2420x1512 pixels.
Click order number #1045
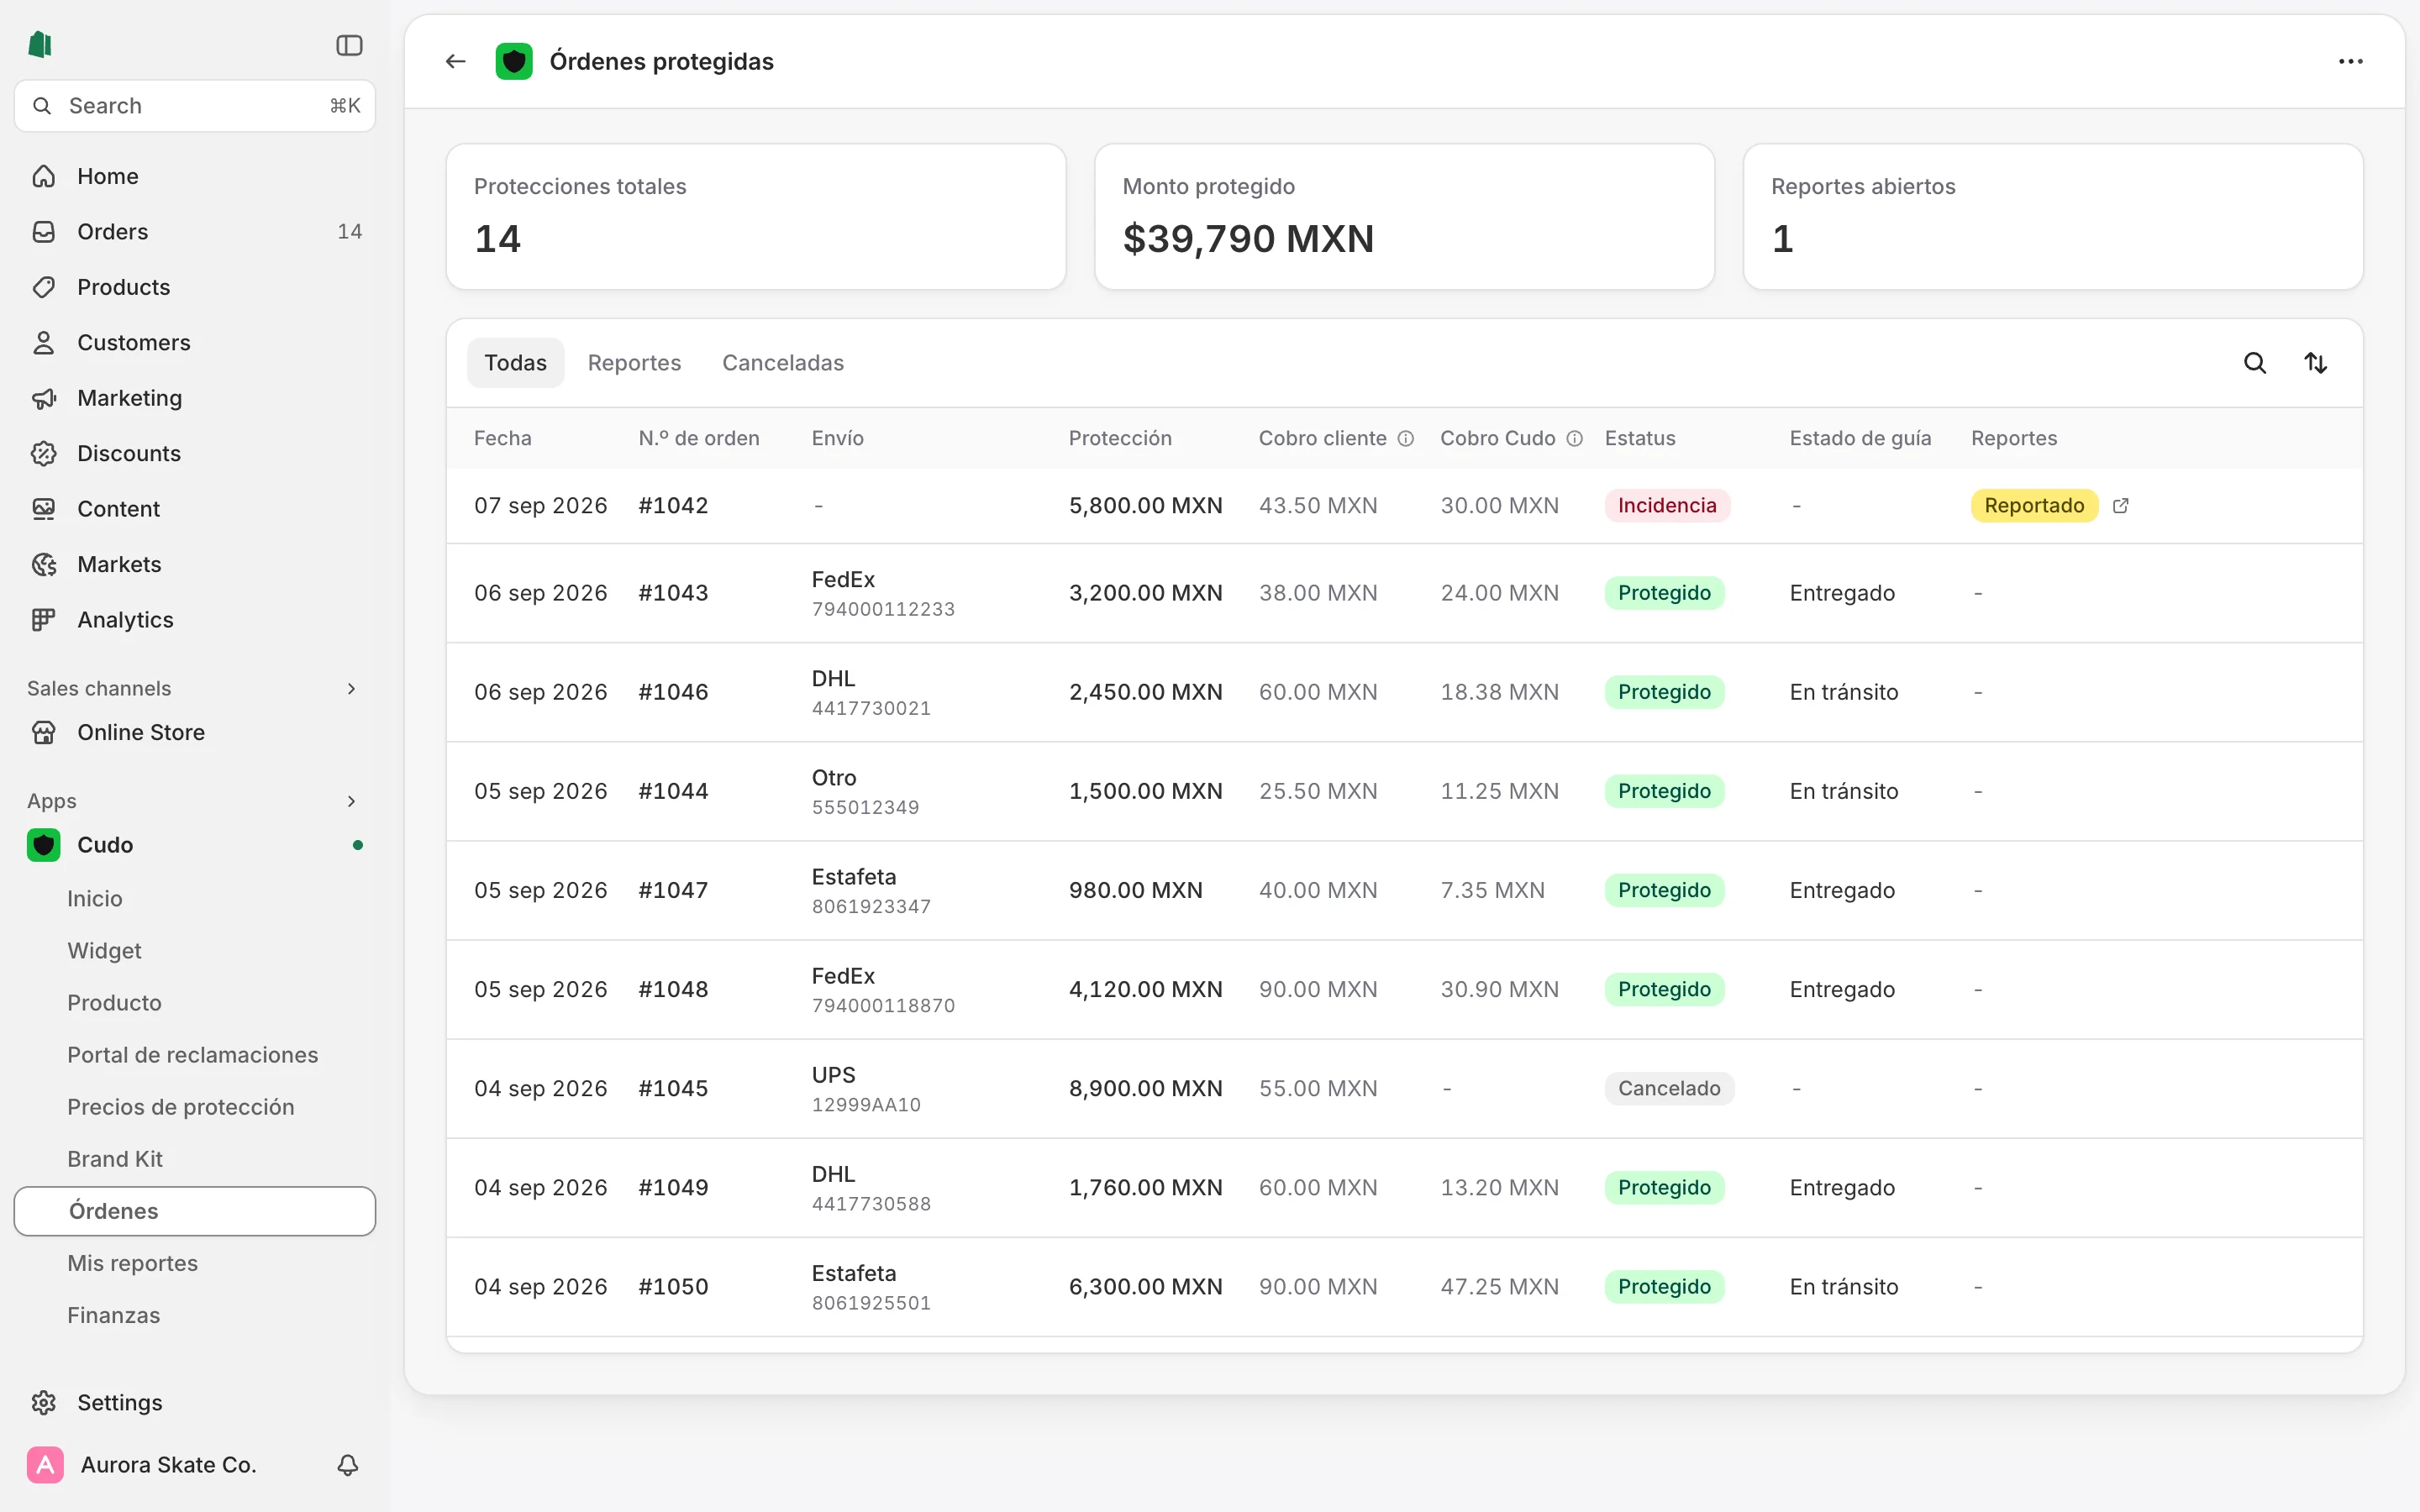tap(673, 1089)
